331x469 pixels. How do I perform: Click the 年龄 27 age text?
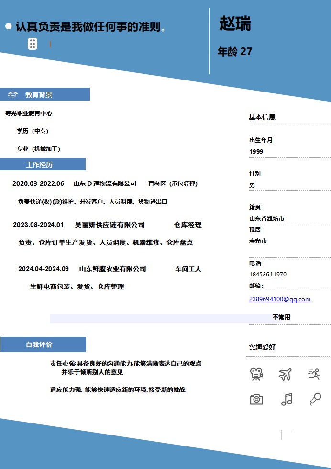tap(235, 52)
